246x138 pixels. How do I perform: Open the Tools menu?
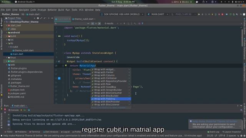point(74,10)
